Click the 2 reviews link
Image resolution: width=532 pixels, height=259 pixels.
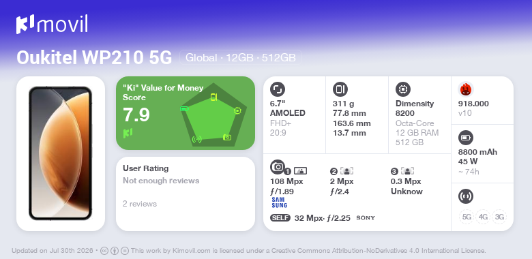[x=140, y=204]
